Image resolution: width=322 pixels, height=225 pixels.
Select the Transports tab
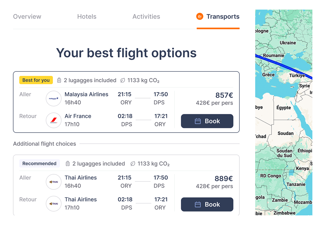tap(218, 16)
